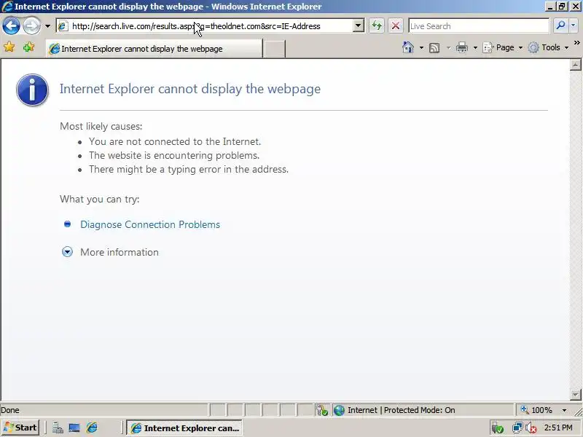Open the recent pages dropdown arrow
583x437 pixels.
pyautogui.click(x=47, y=26)
